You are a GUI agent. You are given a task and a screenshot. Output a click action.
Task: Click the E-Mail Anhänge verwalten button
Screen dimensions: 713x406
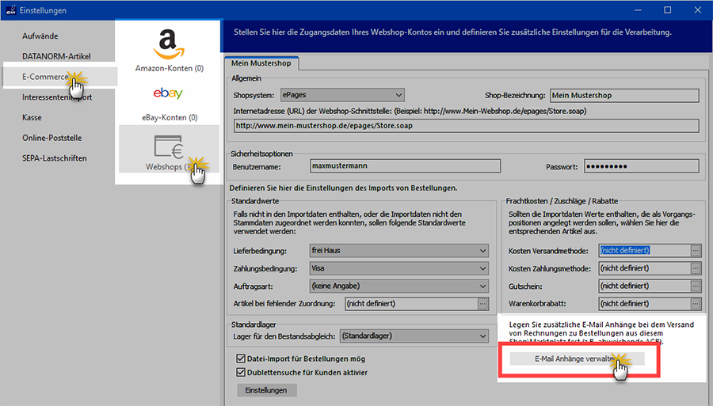577,359
